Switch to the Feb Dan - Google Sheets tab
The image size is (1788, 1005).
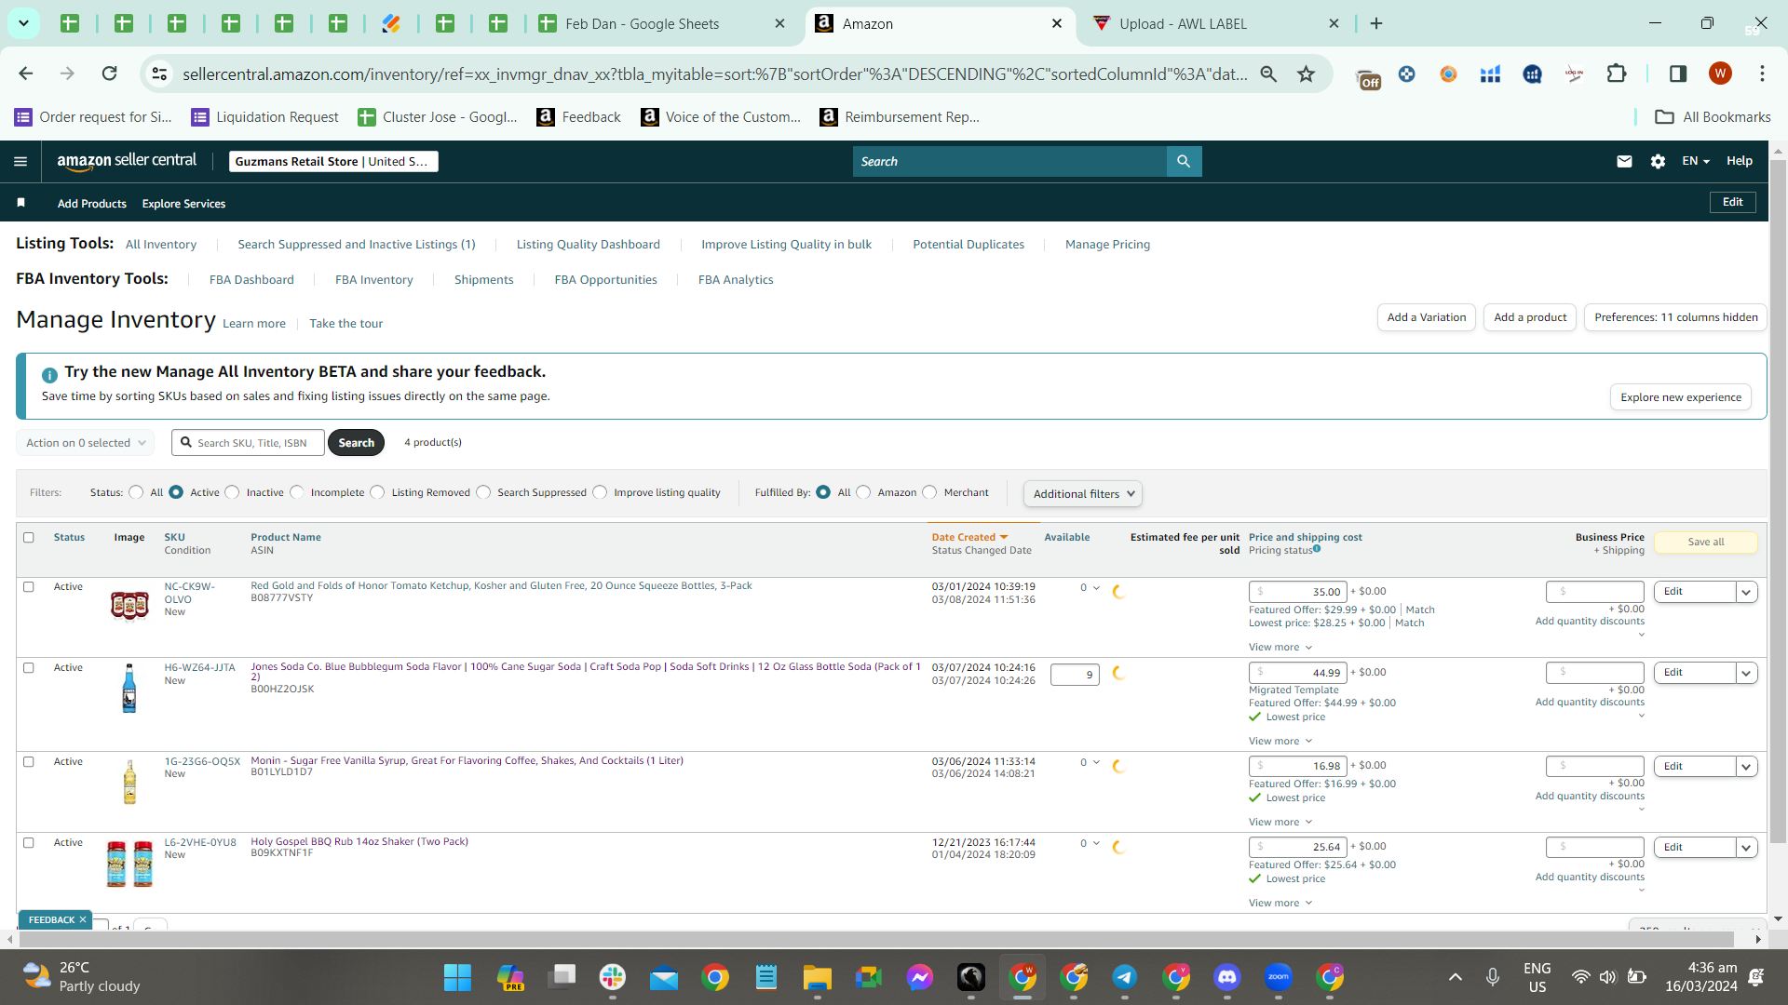661,24
